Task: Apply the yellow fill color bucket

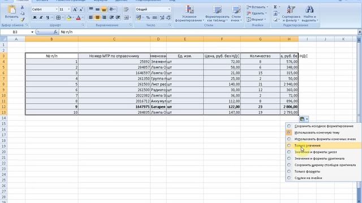Action: point(69,17)
